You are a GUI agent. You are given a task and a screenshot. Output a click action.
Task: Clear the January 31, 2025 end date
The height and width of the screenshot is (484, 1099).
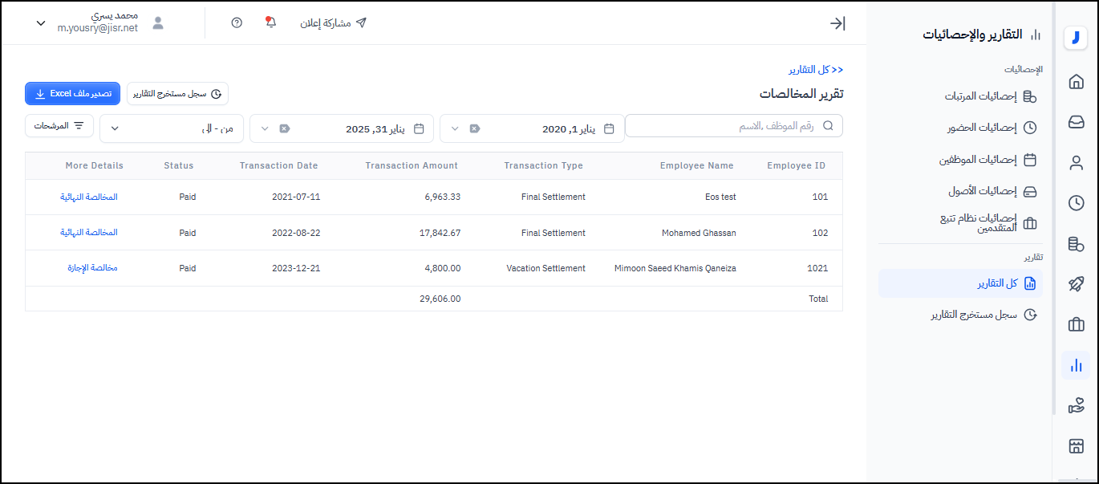coord(284,128)
